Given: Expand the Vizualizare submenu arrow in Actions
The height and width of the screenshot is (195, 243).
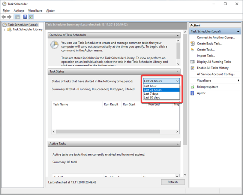Looking at the screenshot, I should [x=238, y=80].
